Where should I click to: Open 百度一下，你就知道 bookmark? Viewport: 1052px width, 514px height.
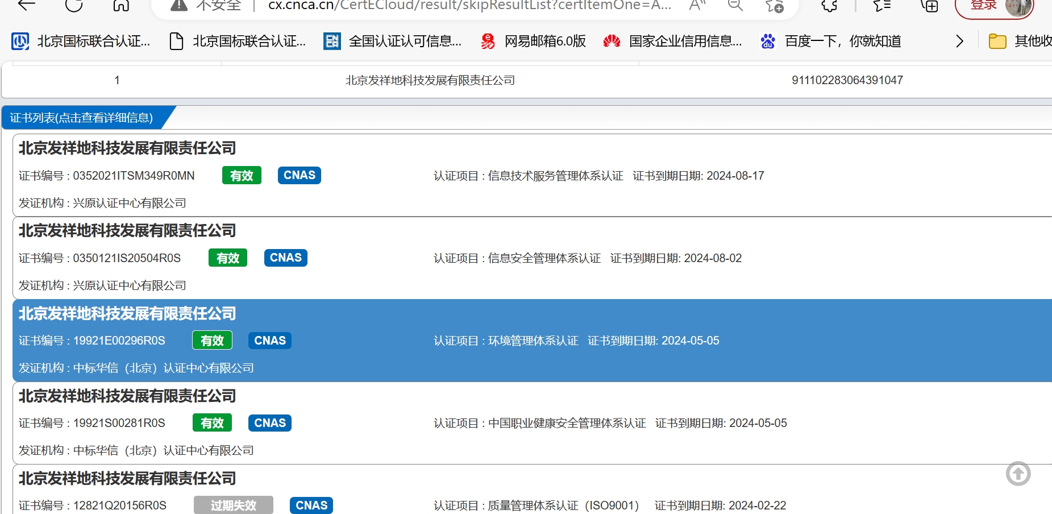coord(831,41)
